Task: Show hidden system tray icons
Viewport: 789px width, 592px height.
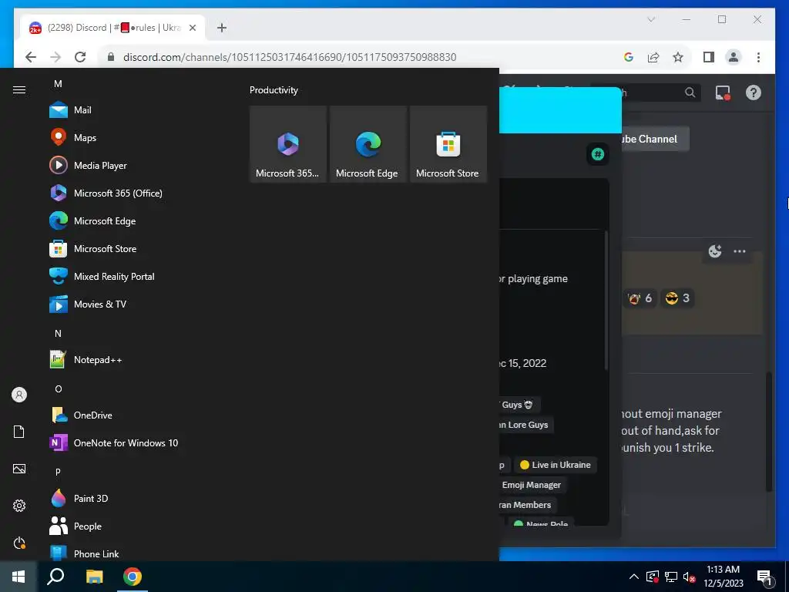Action: coord(634,577)
